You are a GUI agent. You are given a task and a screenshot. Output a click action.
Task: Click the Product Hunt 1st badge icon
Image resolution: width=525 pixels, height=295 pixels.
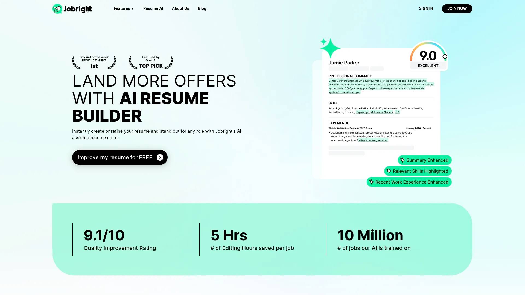pos(94,62)
